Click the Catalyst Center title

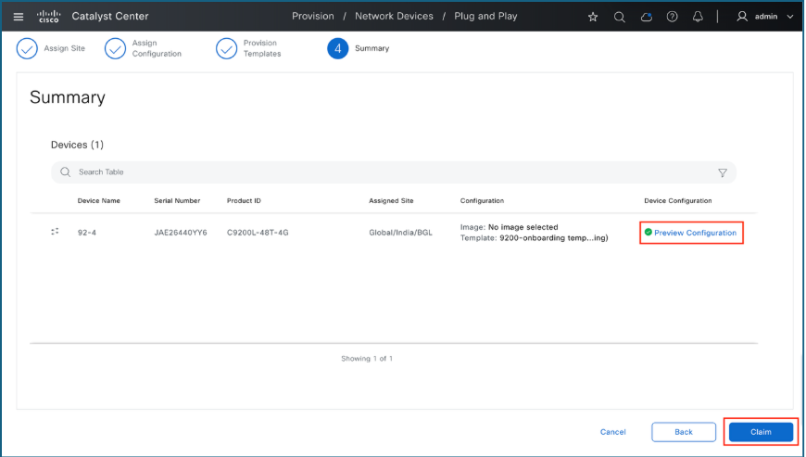coord(110,17)
